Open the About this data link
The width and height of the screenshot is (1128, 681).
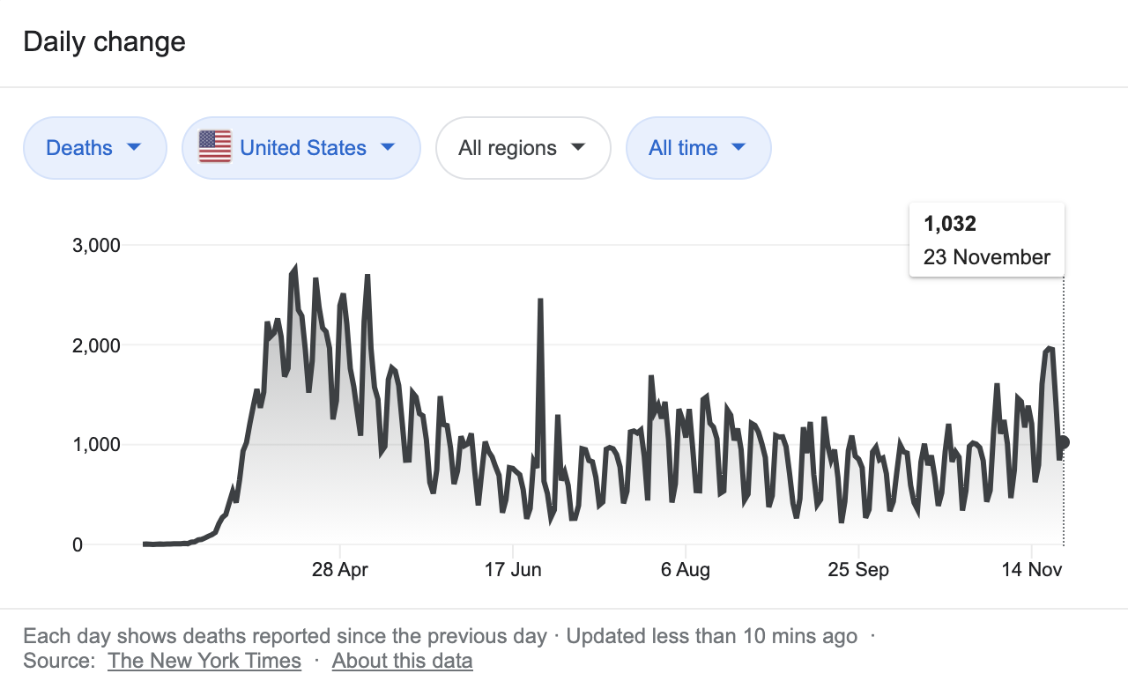[x=402, y=661]
